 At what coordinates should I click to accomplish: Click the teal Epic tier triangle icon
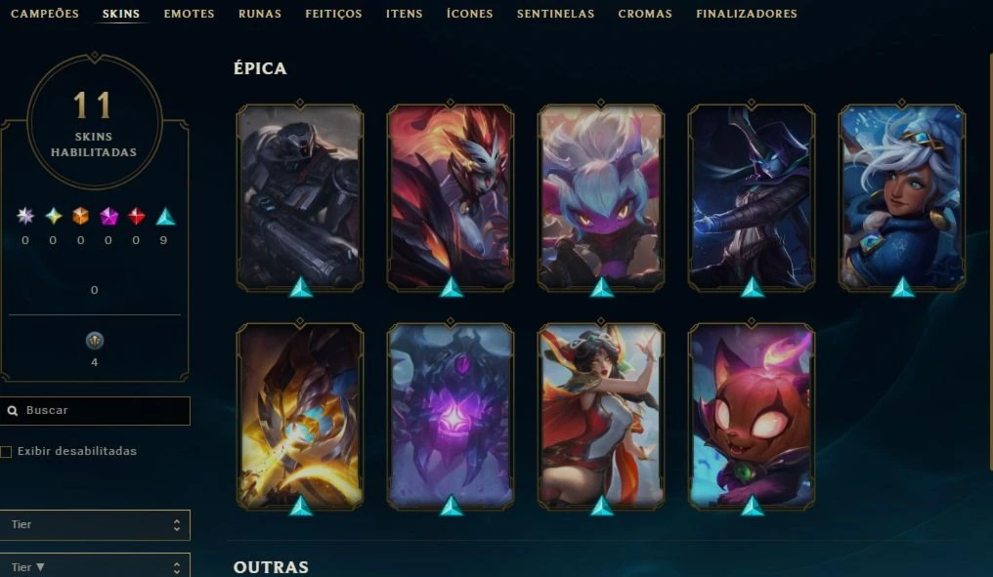tap(165, 217)
